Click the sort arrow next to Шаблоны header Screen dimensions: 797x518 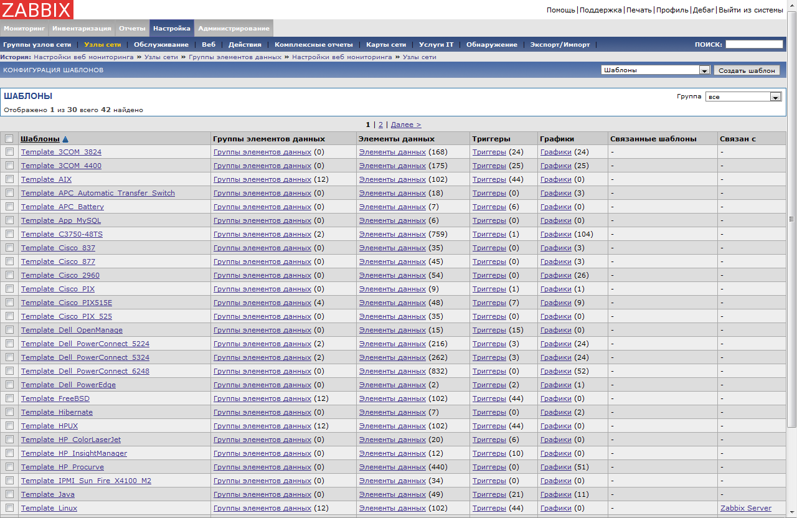(x=65, y=139)
